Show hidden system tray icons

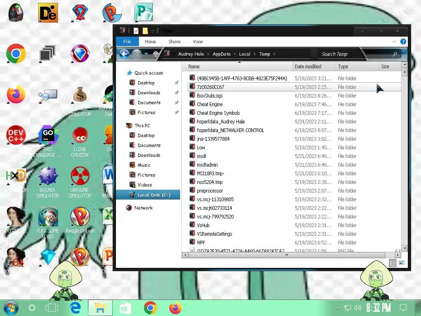click(338, 308)
